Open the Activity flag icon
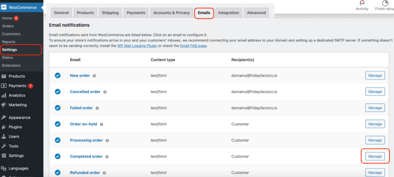This screenshot has width=394, height=177. (362, 3)
